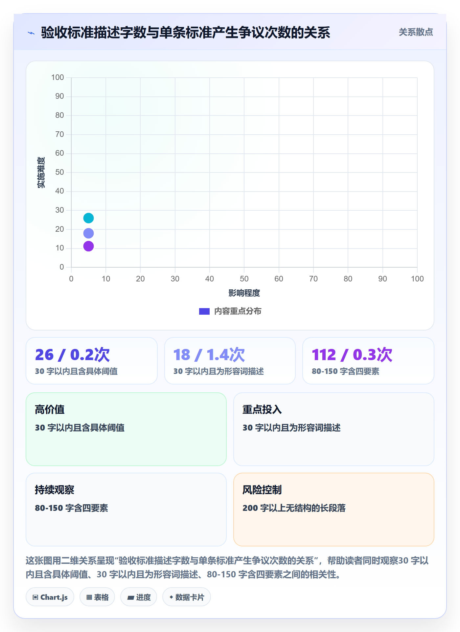The width and height of the screenshot is (460, 632).
Task: Click the diamond icon in 数据卡片 tag
Action: 171,597
